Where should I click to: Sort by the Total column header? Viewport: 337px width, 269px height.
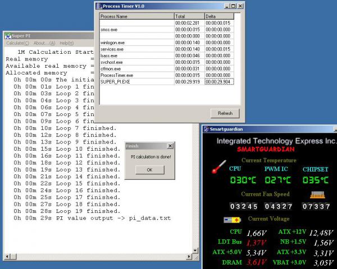[189, 16]
